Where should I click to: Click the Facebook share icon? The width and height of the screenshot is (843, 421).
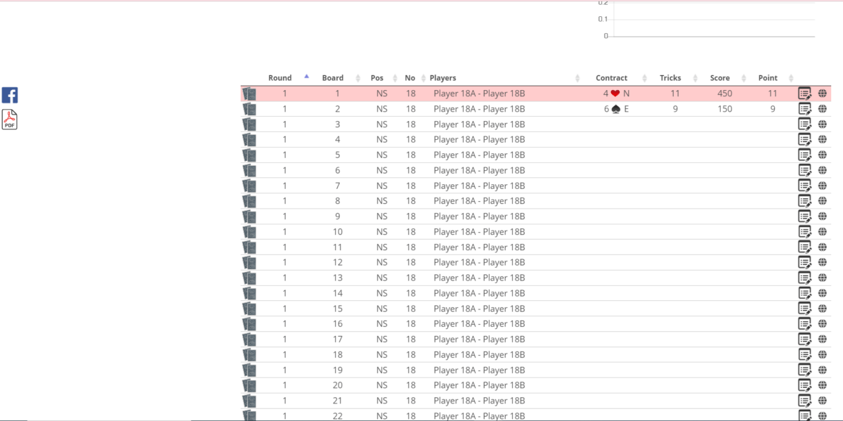point(10,96)
